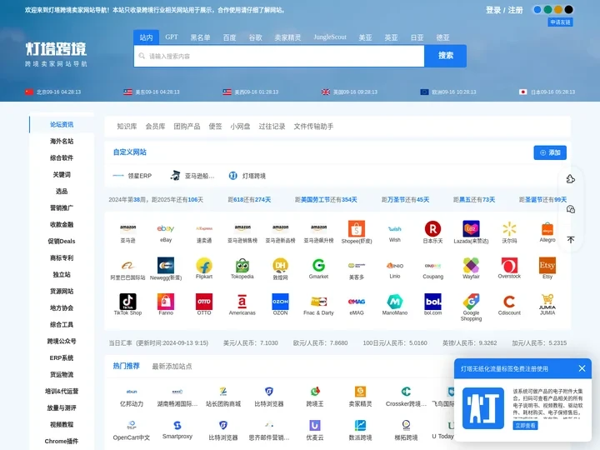Viewport: 600px width, 450px height.
Task: Open the bol.com icon
Action: [432, 302]
